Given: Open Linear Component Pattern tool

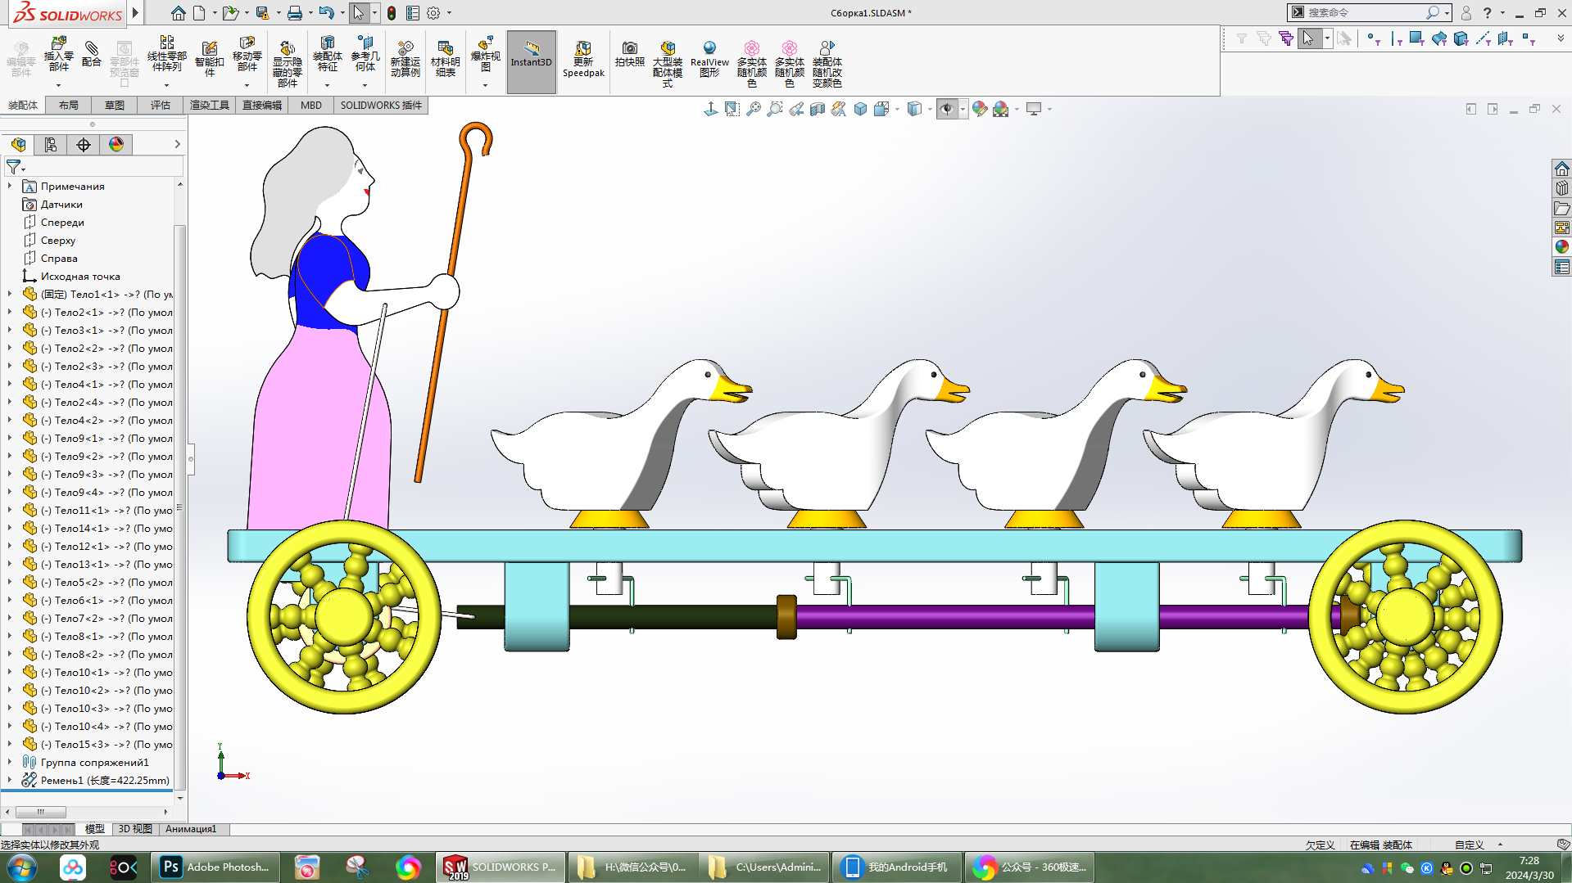Looking at the screenshot, I should (x=166, y=54).
